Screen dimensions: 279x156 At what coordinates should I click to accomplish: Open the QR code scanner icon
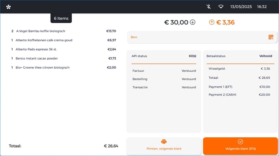[271, 37]
